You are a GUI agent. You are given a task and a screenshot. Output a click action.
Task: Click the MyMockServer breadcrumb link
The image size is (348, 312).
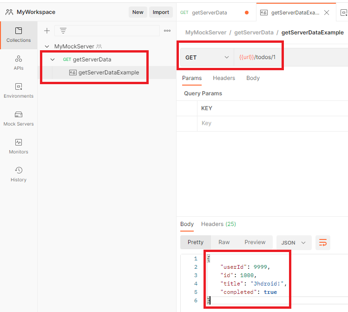click(206, 33)
